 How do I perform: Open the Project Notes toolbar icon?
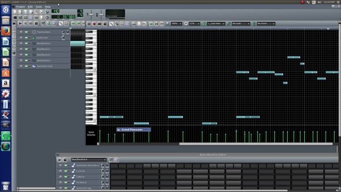tap(42, 18)
